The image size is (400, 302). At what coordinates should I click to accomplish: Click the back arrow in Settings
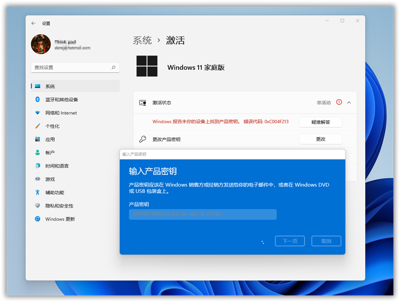coord(33,23)
